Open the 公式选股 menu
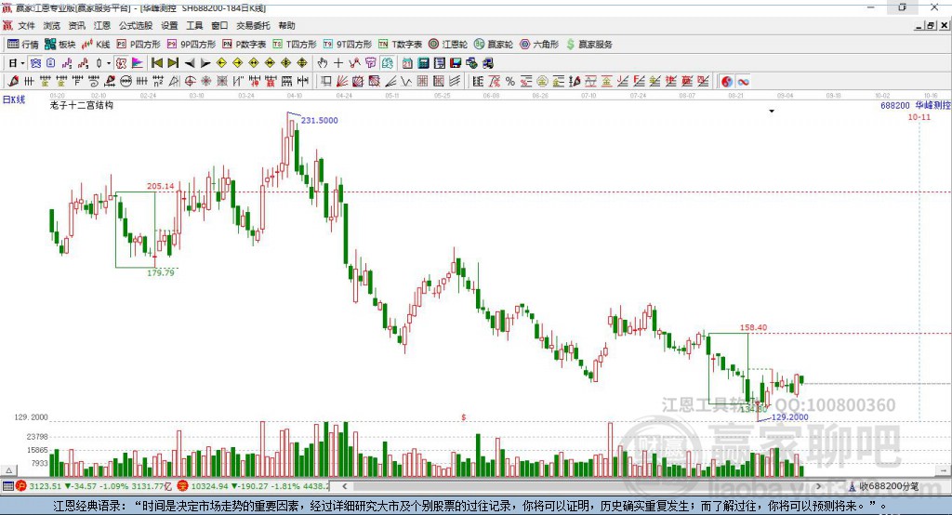The image size is (952, 515). pyautogui.click(x=136, y=25)
